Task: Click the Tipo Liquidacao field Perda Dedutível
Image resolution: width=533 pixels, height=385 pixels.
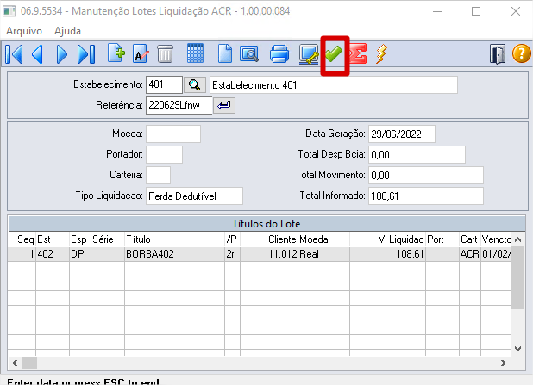Action: 194,196
